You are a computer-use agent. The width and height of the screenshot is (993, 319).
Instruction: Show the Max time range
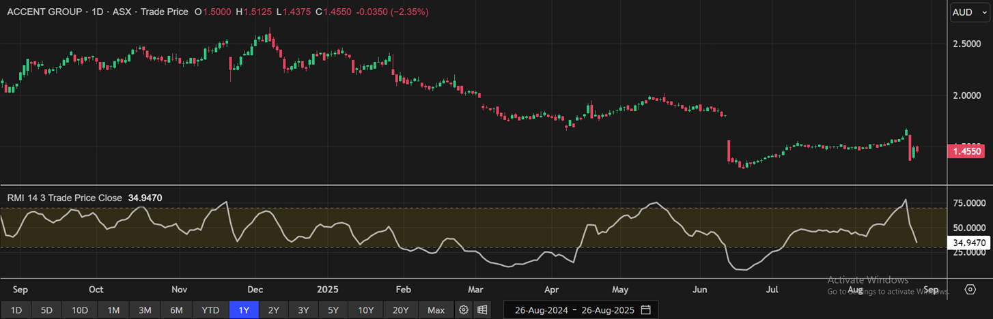point(436,310)
